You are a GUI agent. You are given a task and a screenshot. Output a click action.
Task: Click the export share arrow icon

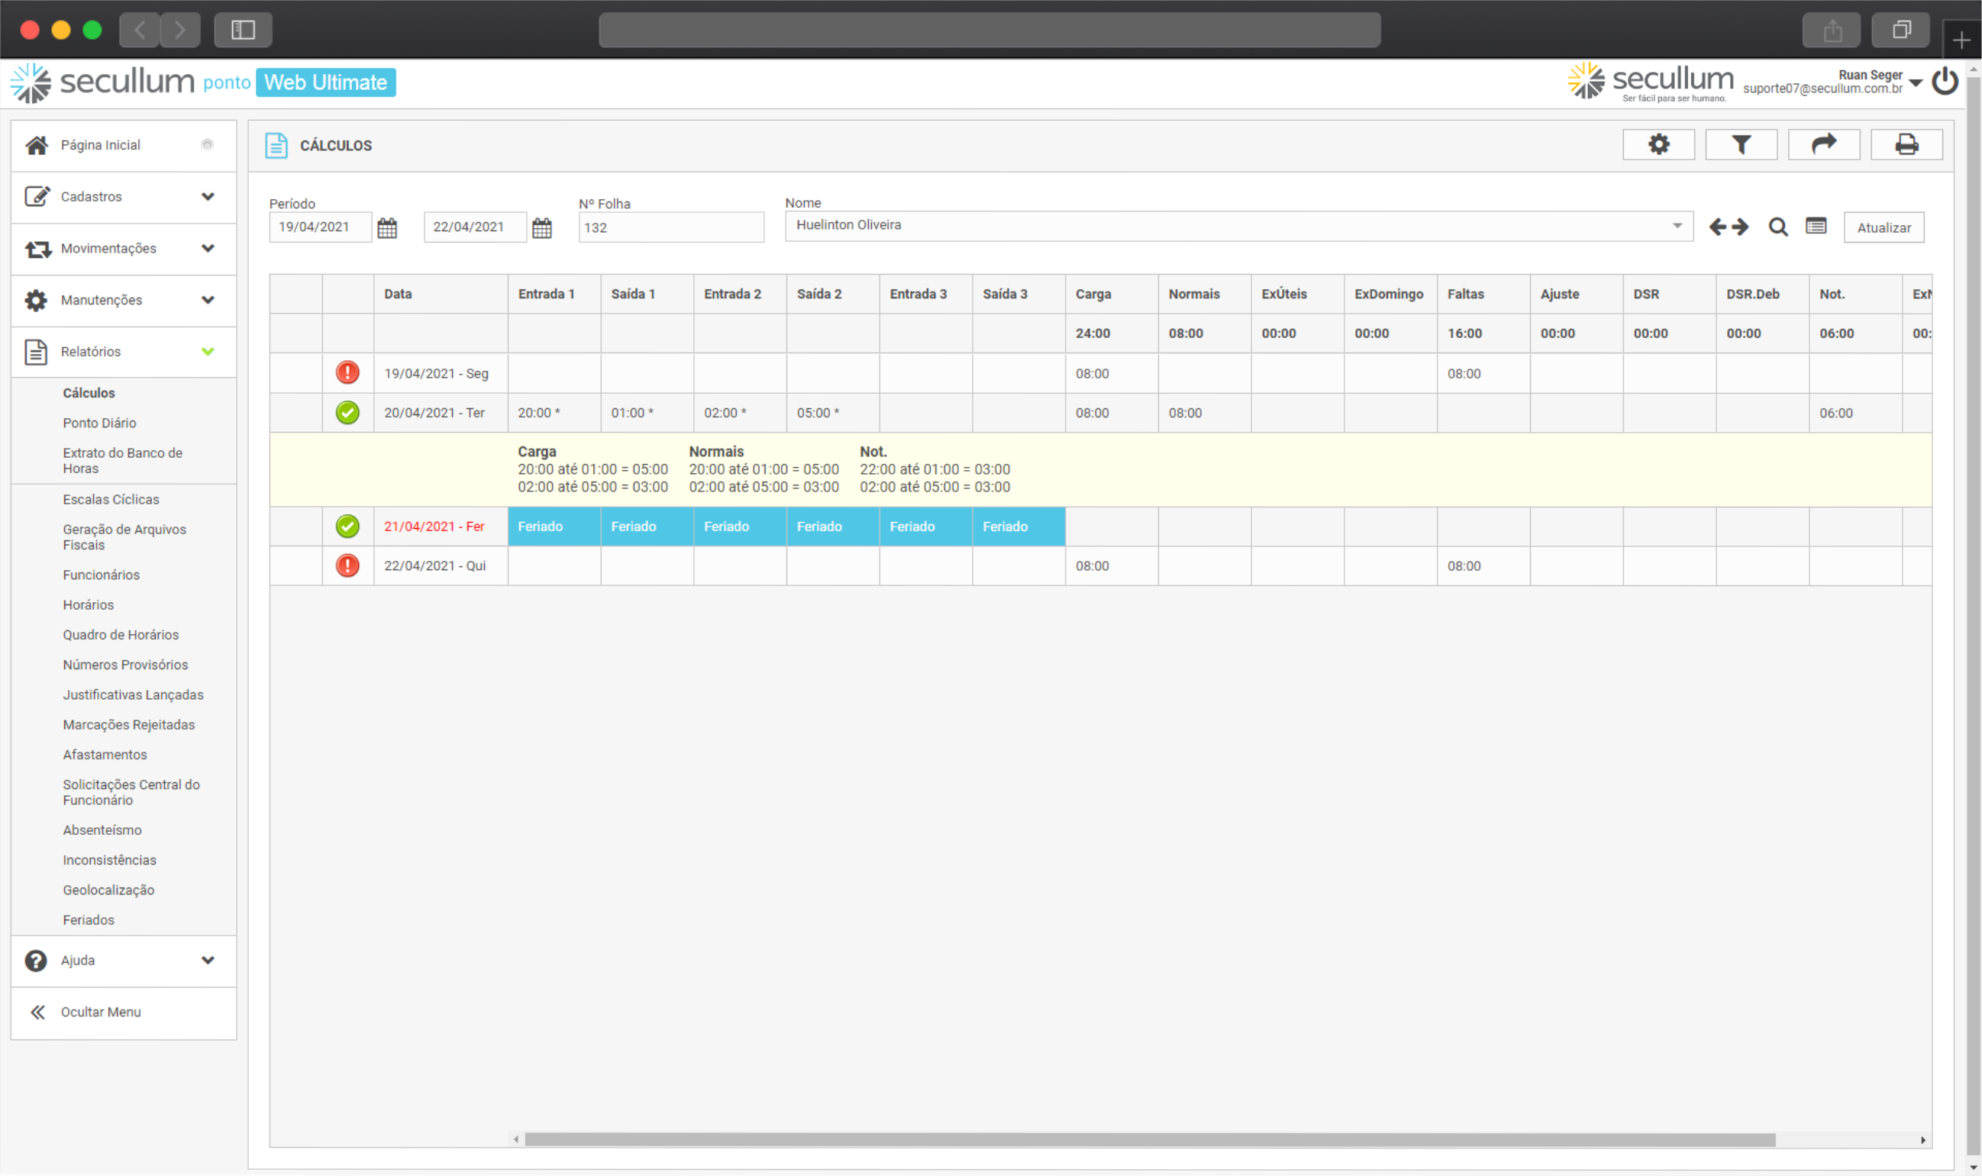(1822, 145)
